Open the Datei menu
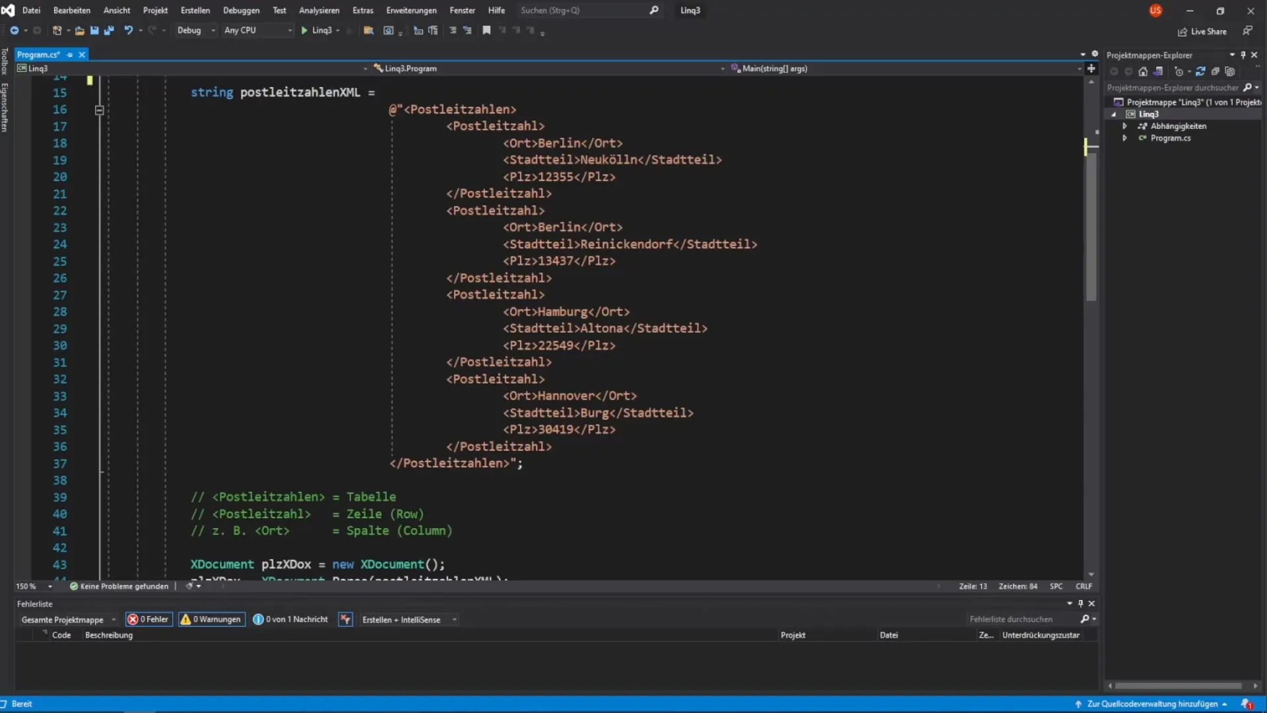This screenshot has height=713, width=1267. (31, 11)
